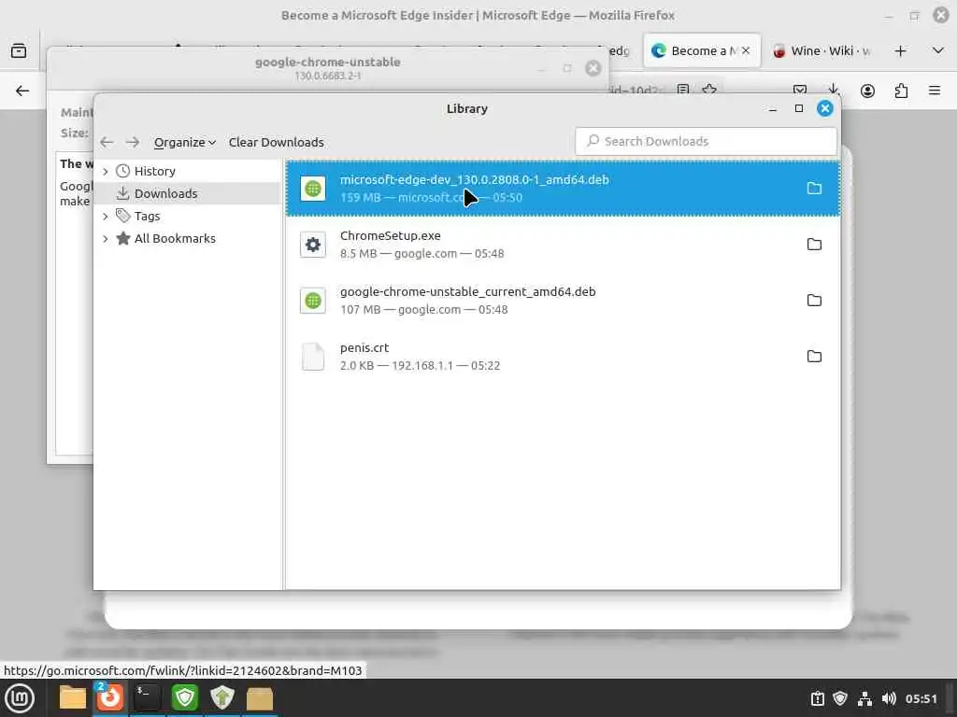Click the microsoft-edge-dev package file icon

pos(313,189)
